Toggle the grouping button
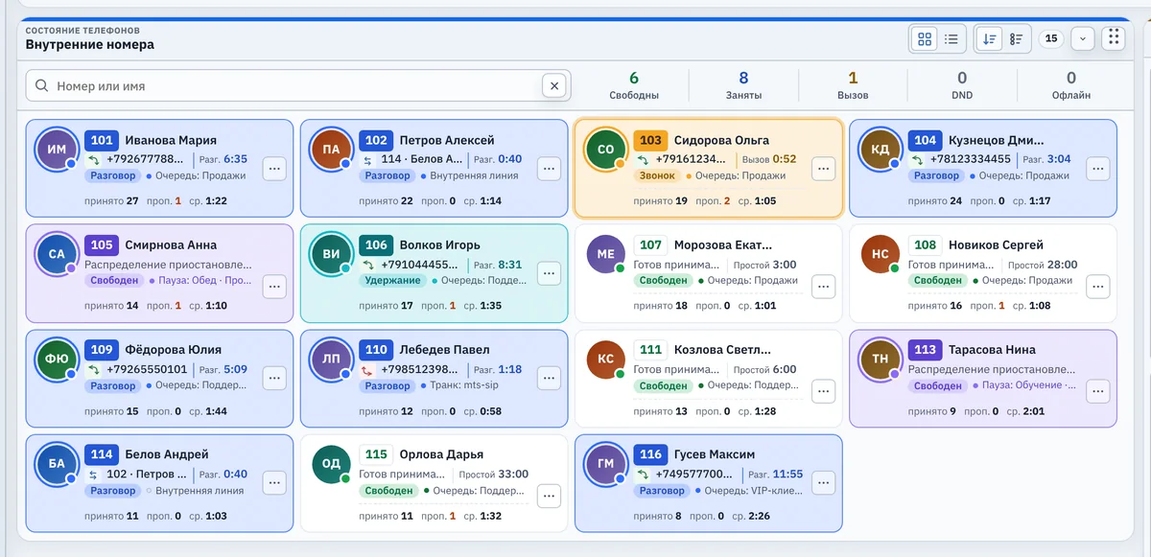 1017,39
